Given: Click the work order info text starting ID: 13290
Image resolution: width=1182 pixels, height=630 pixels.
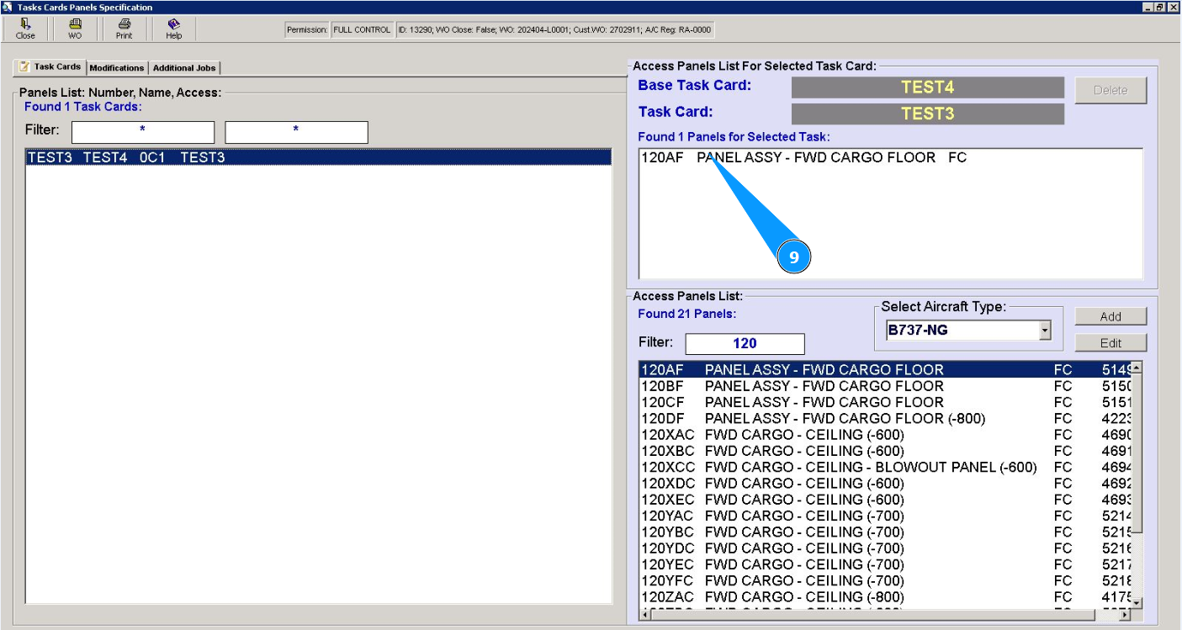Looking at the screenshot, I should tap(554, 30).
